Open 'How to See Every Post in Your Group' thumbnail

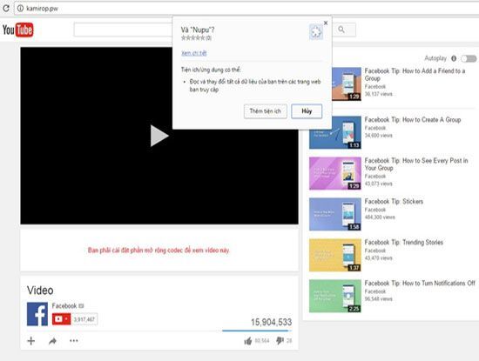tap(335, 173)
